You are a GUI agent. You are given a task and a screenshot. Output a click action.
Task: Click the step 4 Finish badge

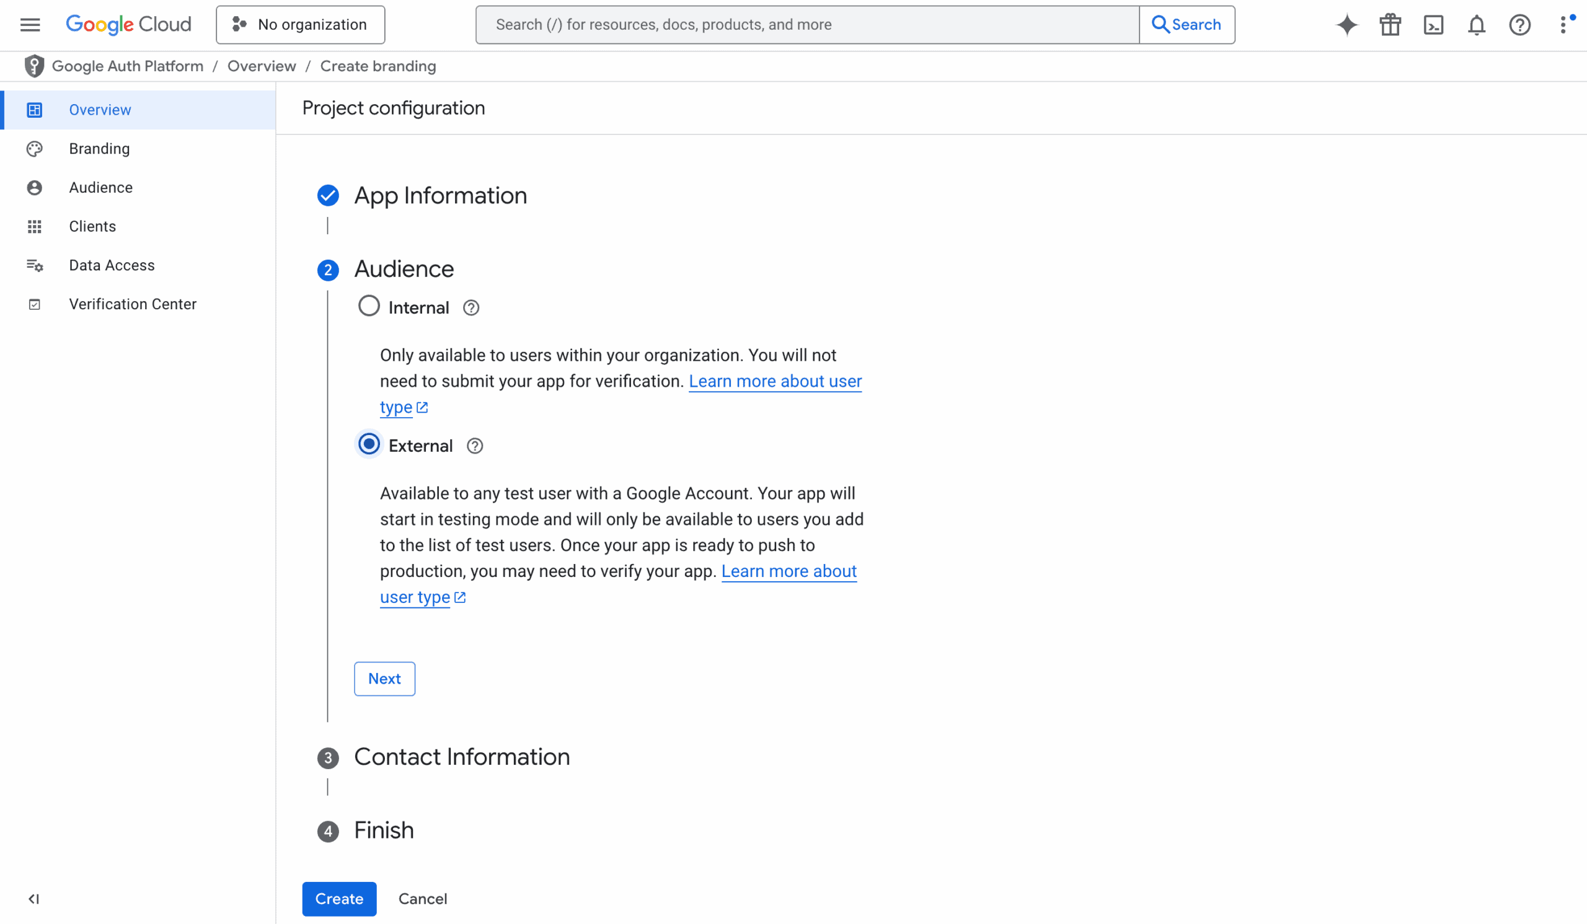pyautogui.click(x=328, y=831)
